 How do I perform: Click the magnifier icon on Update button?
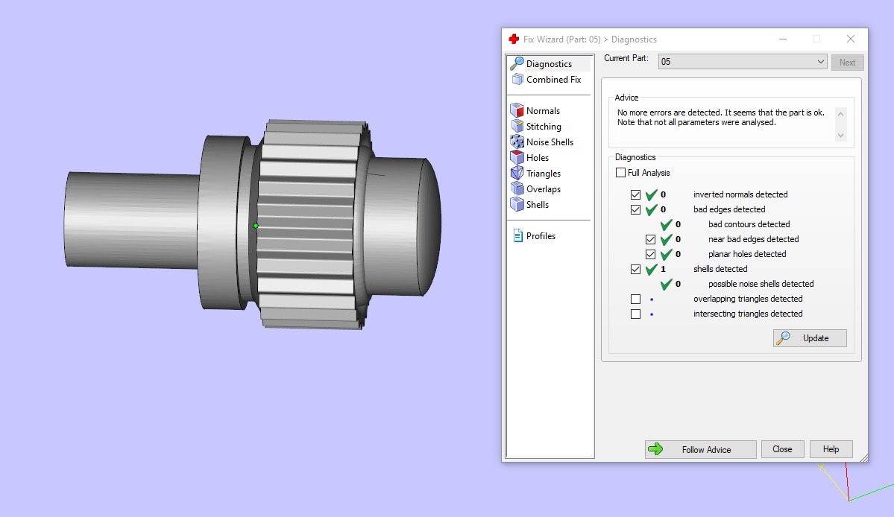[x=784, y=337]
